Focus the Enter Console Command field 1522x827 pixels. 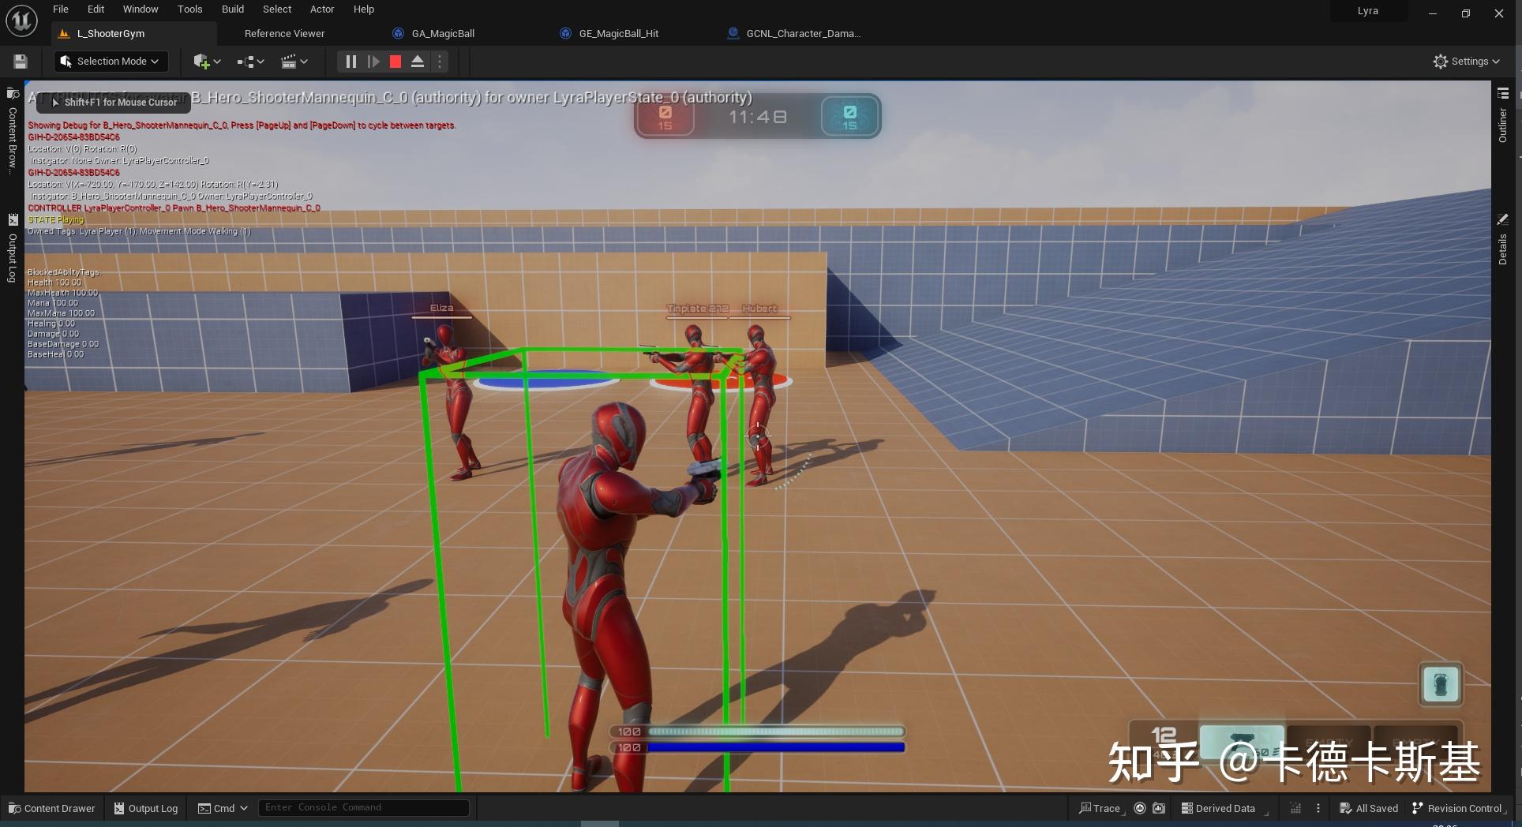364,808
